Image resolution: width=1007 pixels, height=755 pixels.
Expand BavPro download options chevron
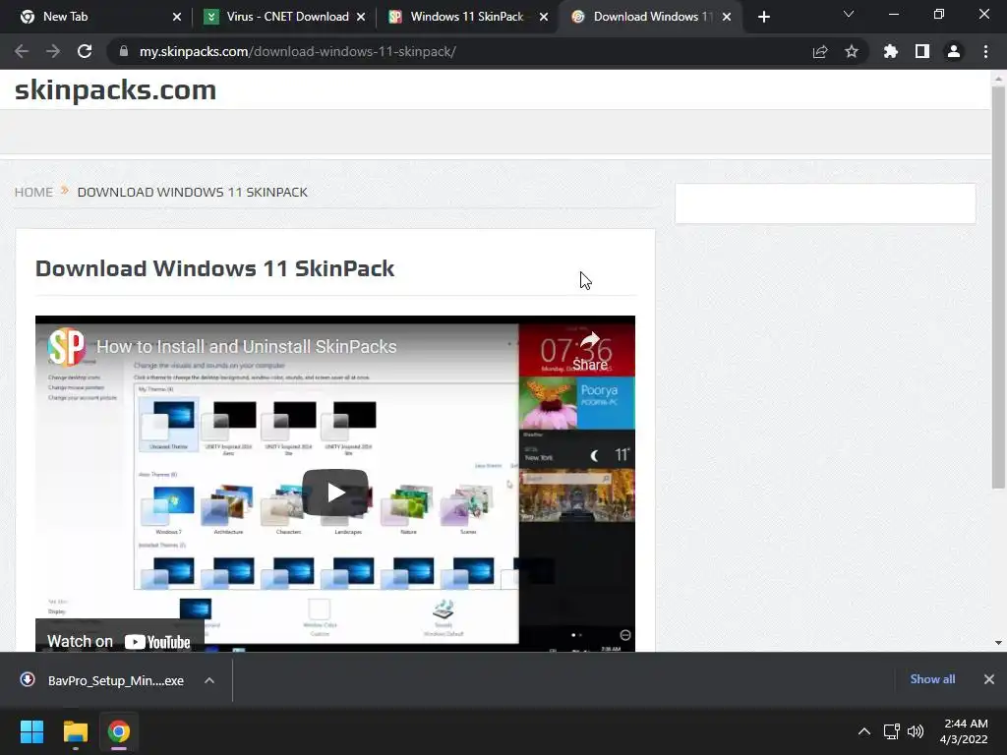tap(209, 680)
